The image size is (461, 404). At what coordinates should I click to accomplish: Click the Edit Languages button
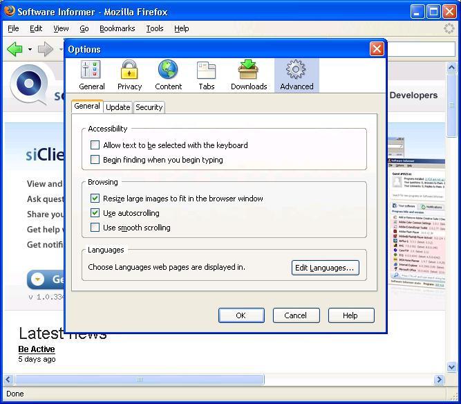(x=325, y=268)
